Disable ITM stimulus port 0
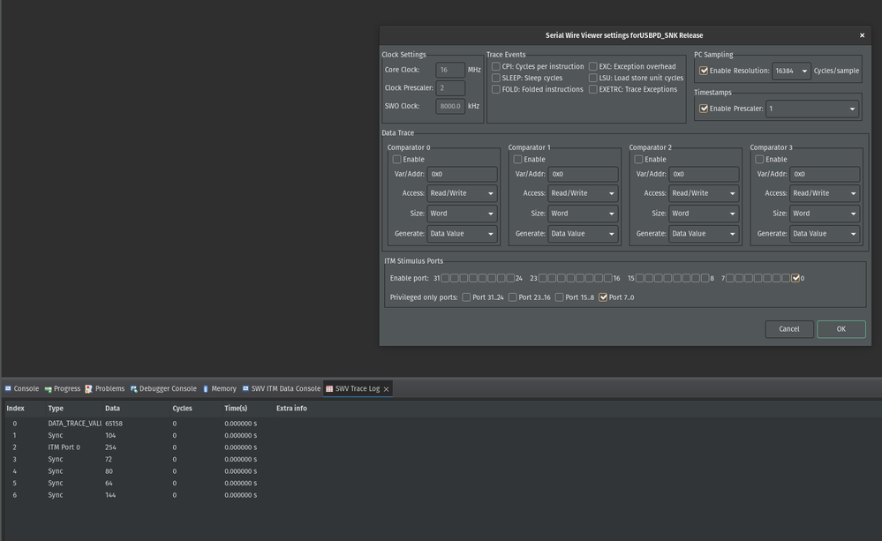The image size is (882, 541). 795,278
